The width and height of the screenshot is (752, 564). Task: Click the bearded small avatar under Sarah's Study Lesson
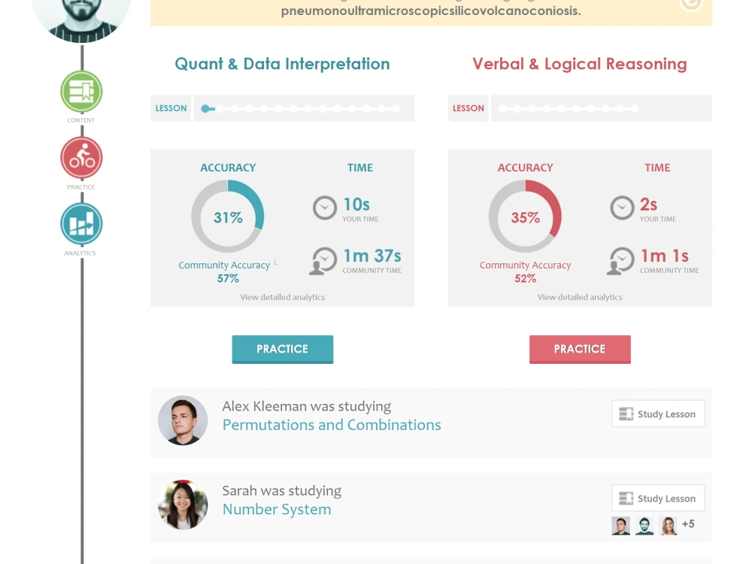point(644,526)
